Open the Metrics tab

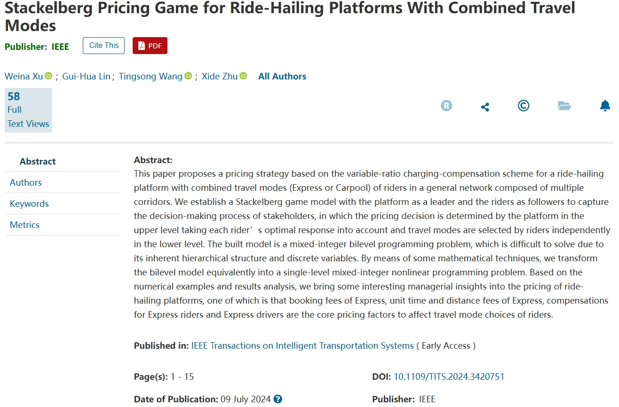click(24, 225)
